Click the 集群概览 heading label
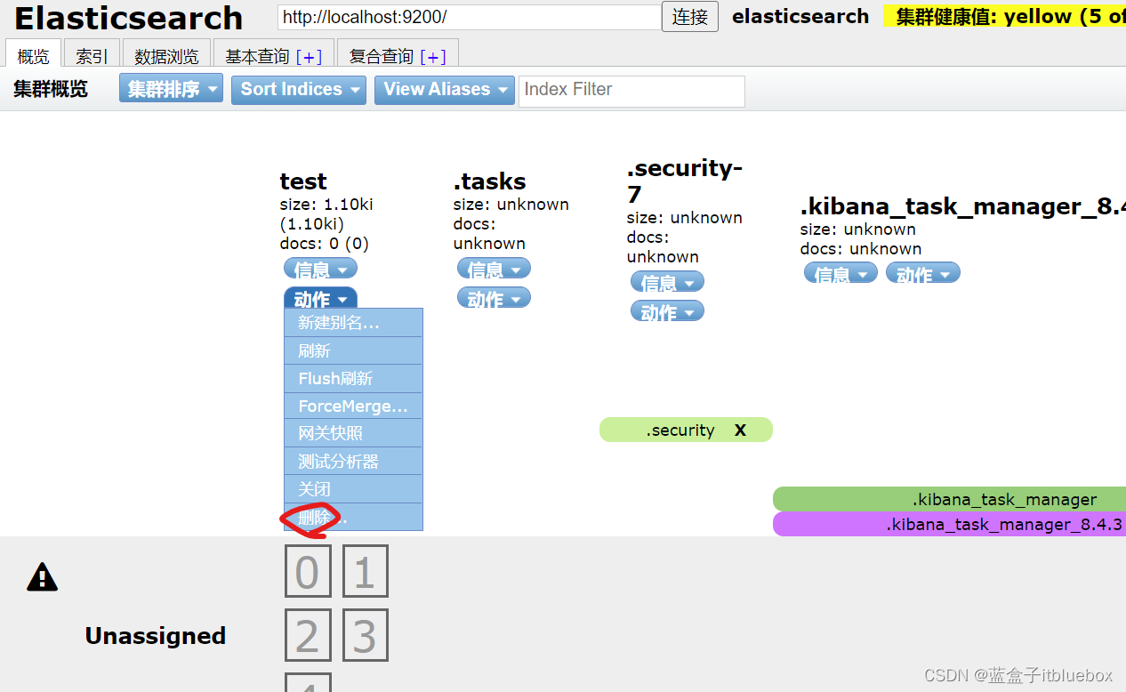The image size is (1126, 692). [x=51, y=89]
